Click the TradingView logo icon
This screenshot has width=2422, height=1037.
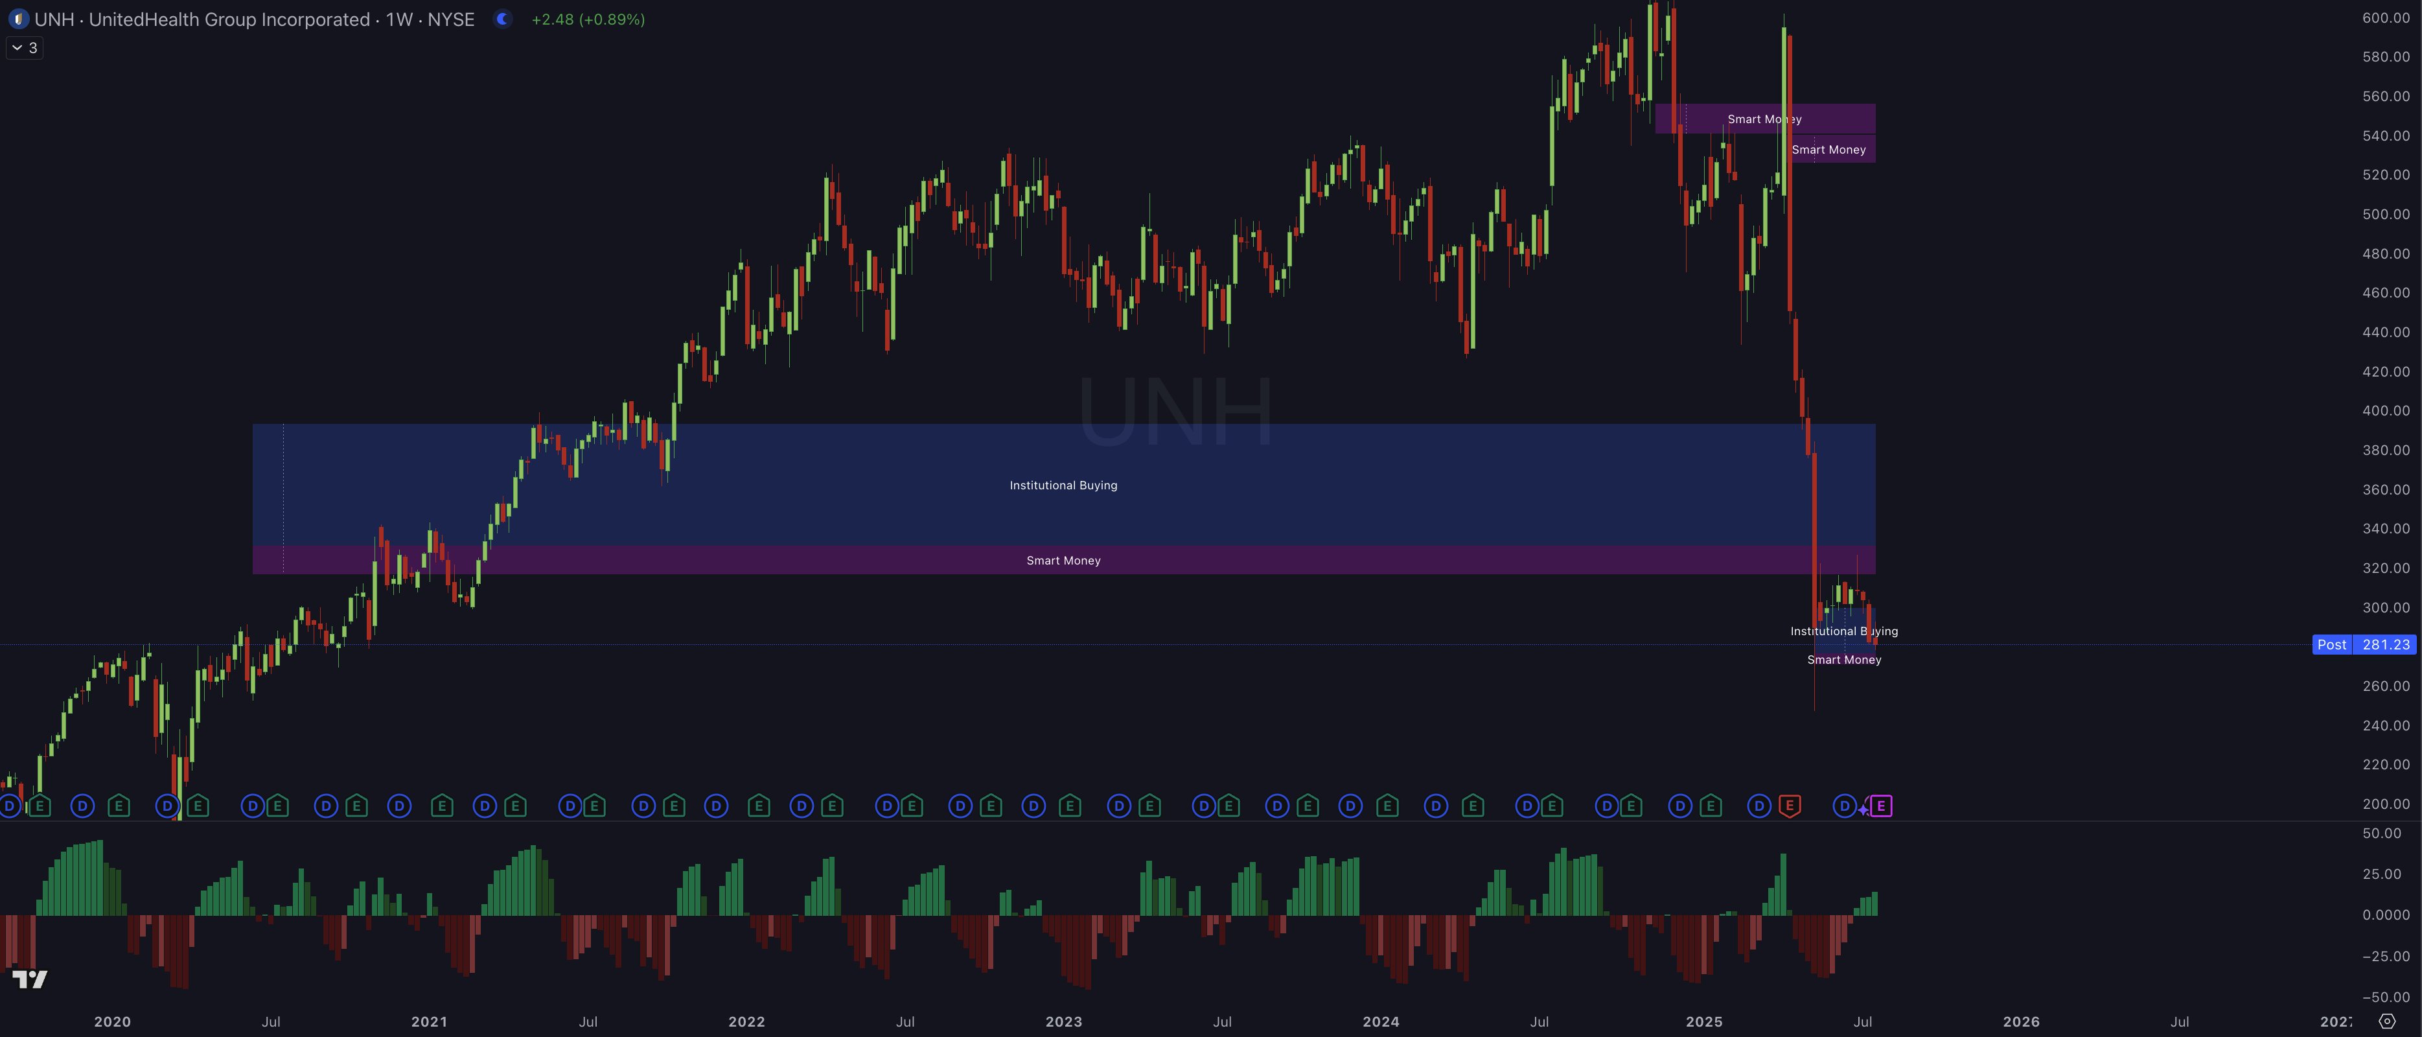pos(29,980)
